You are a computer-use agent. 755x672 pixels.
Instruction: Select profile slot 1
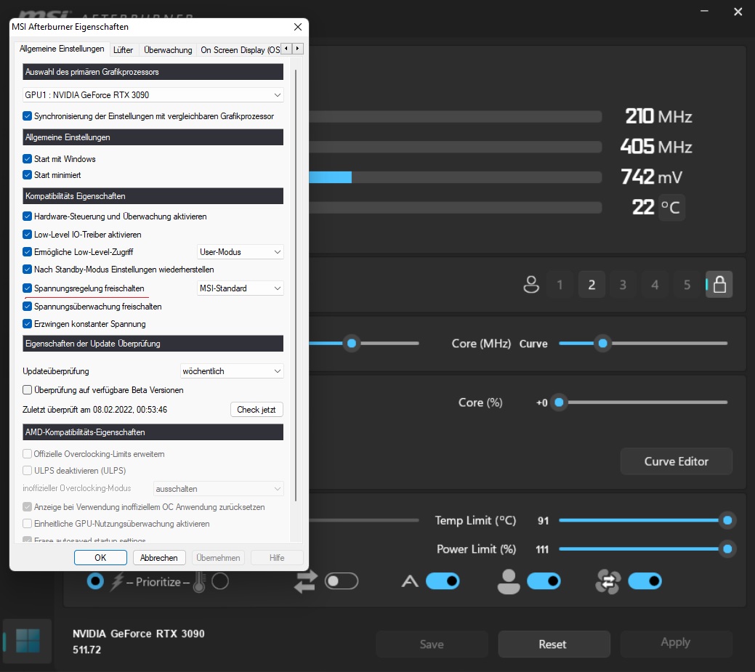pos(560,285)
